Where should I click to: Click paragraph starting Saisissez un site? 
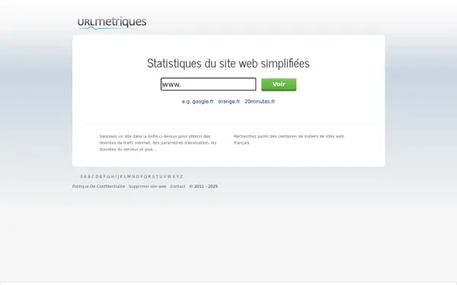click(158, 143)
